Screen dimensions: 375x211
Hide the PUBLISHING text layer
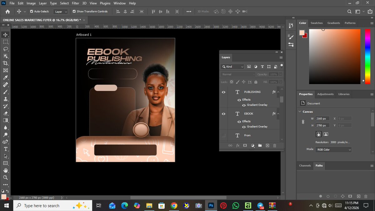223,92
